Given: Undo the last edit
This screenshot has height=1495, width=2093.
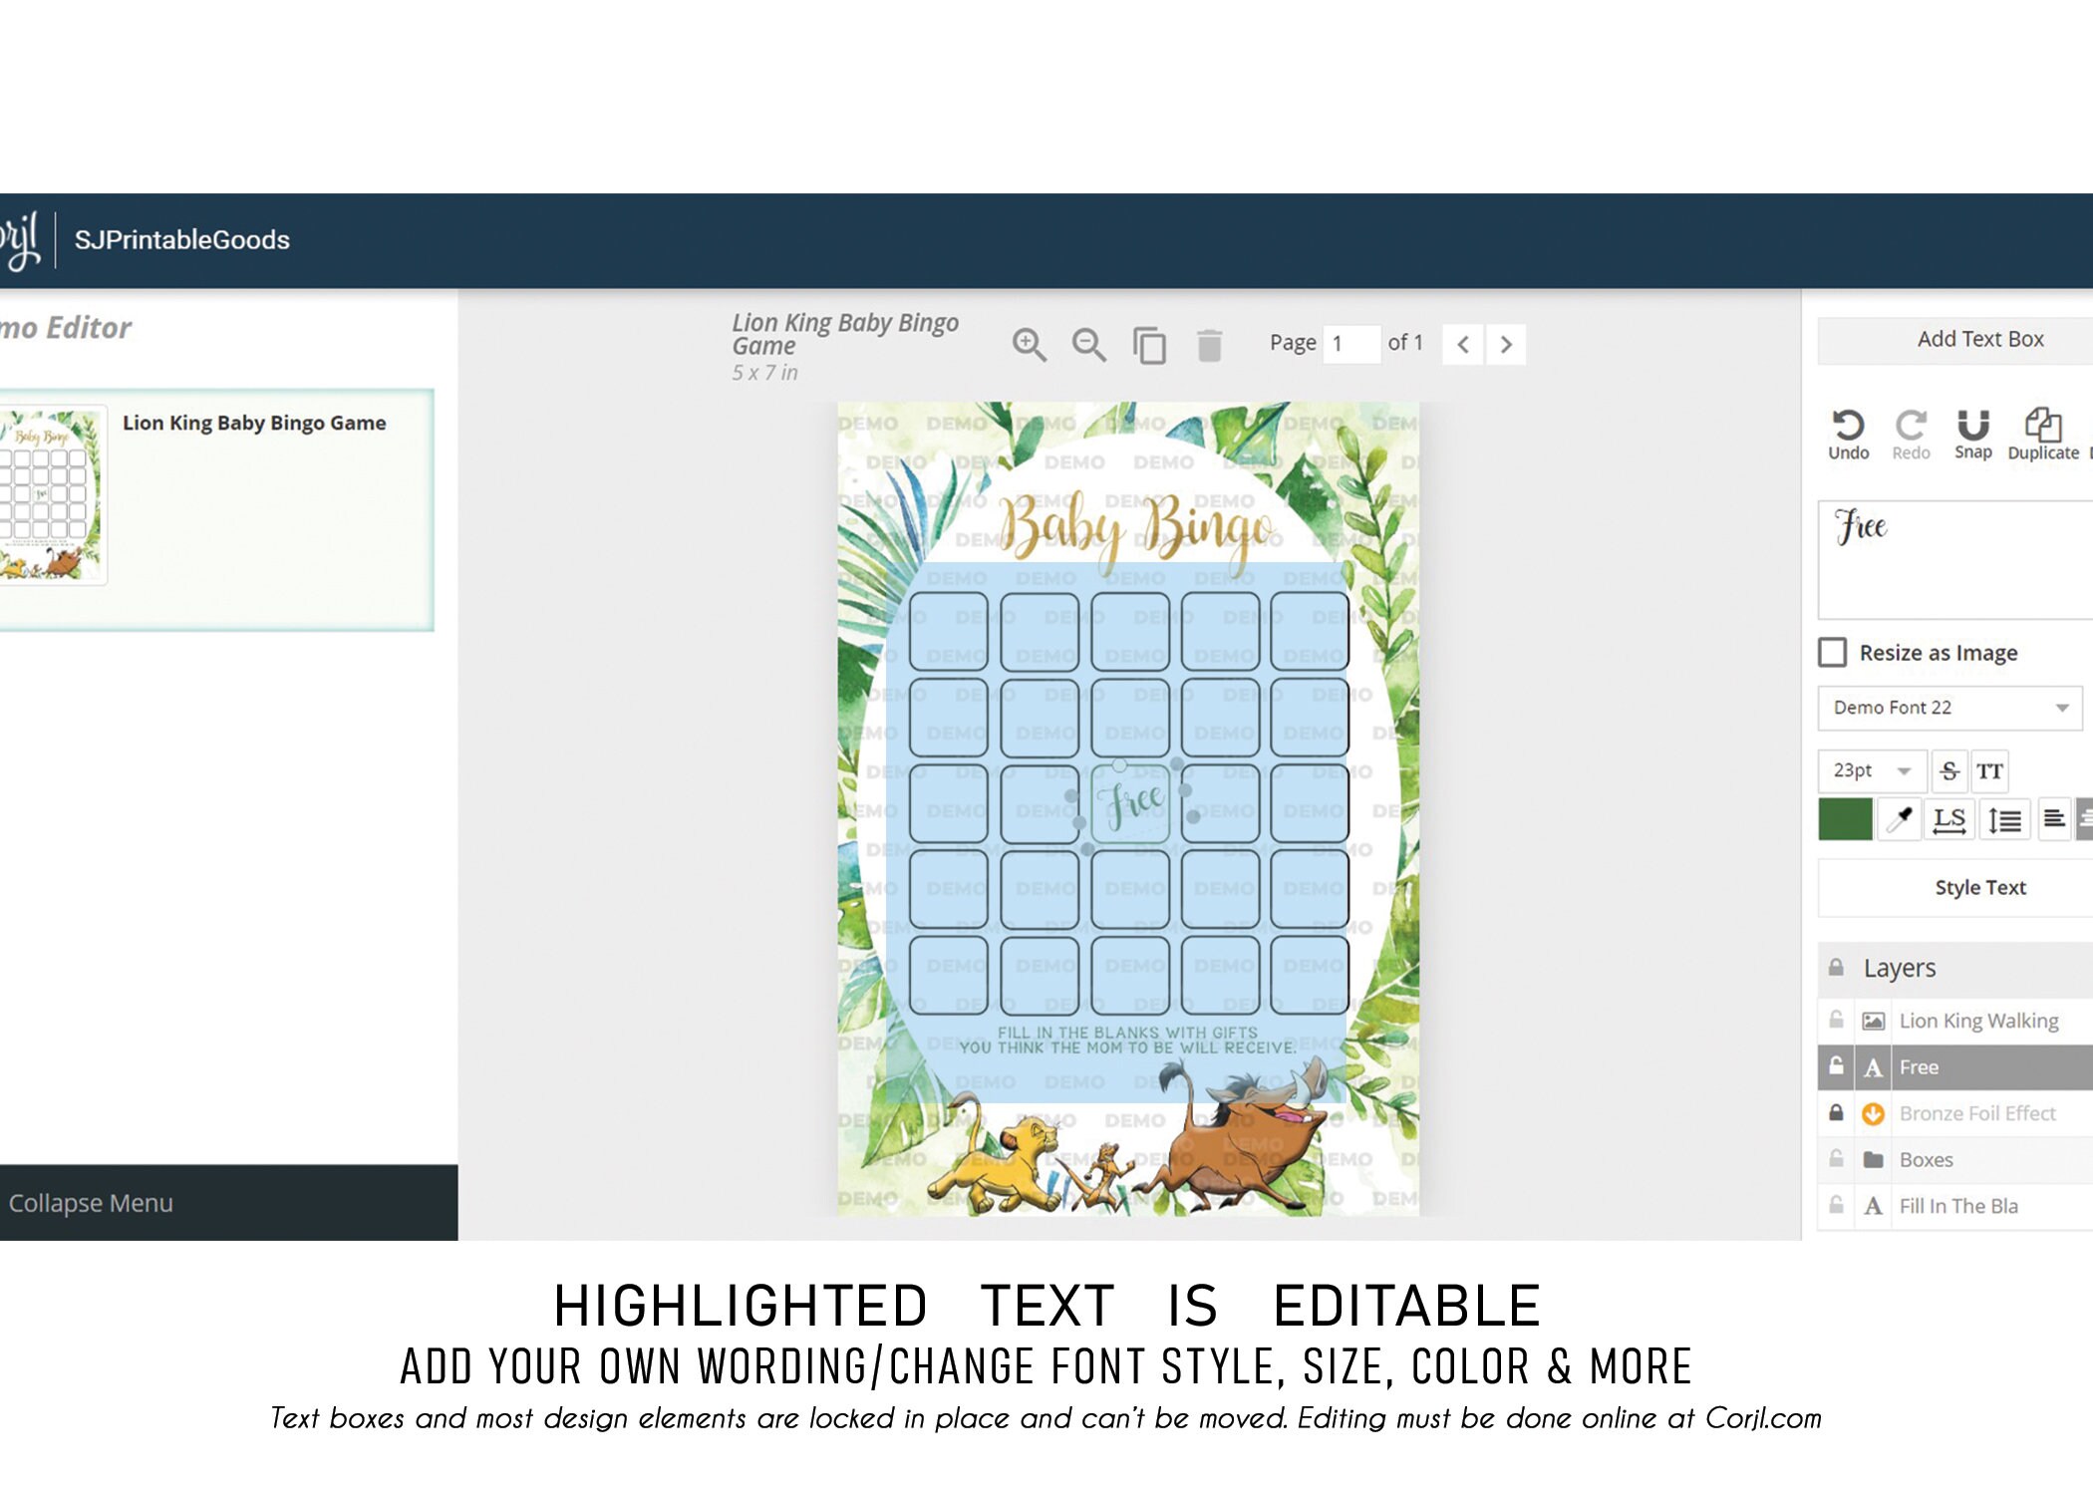Looking at the screenshot, I should 1848,436.
